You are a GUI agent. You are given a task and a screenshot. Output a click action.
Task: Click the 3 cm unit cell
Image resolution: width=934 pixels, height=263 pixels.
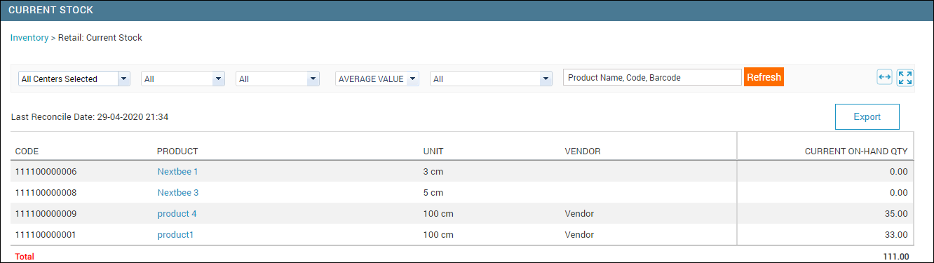pos(433,171)
